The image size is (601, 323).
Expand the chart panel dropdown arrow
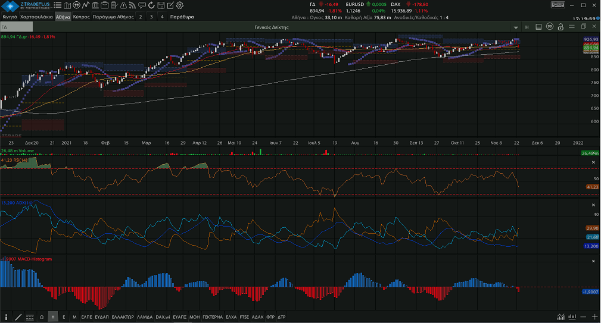click(515, 27)
